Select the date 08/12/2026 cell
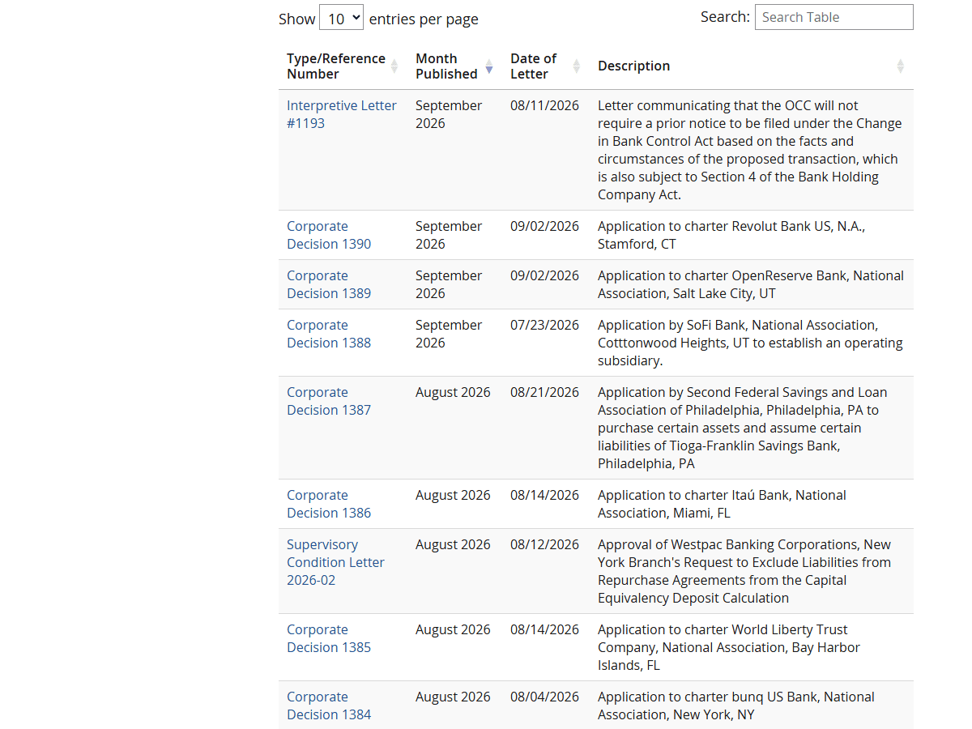Viewport: 972px width, 729px height. pos(544,544)
